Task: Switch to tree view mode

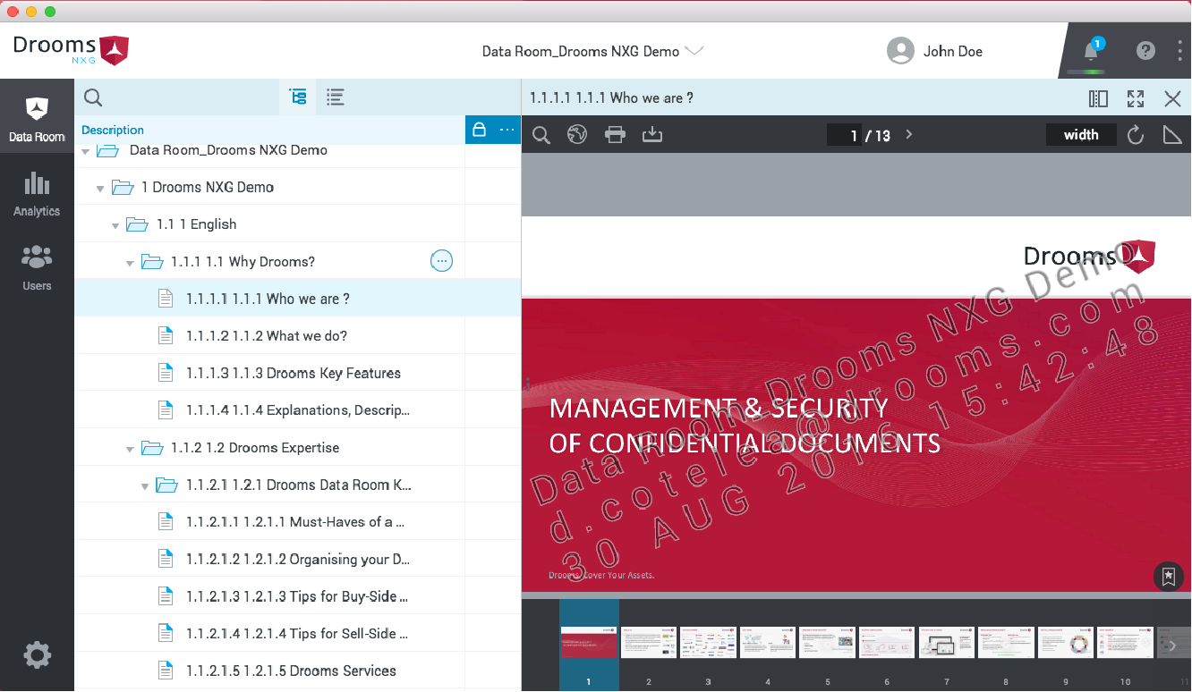Action: click(298, 97)
